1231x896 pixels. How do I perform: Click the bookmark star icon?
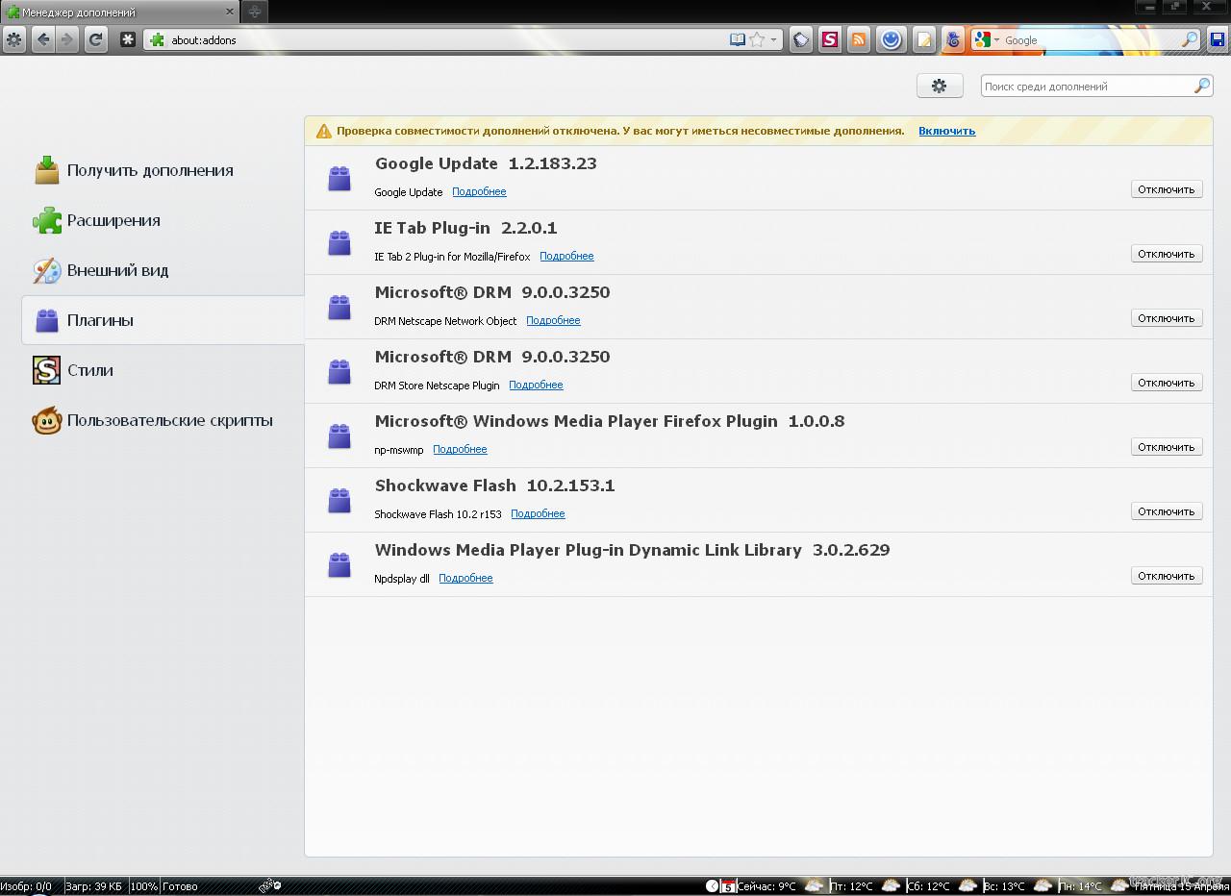click(757, 39)
